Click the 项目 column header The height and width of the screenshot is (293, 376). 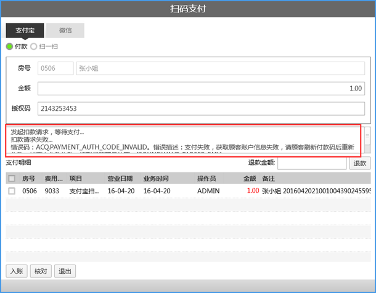[x=76, y=179]
